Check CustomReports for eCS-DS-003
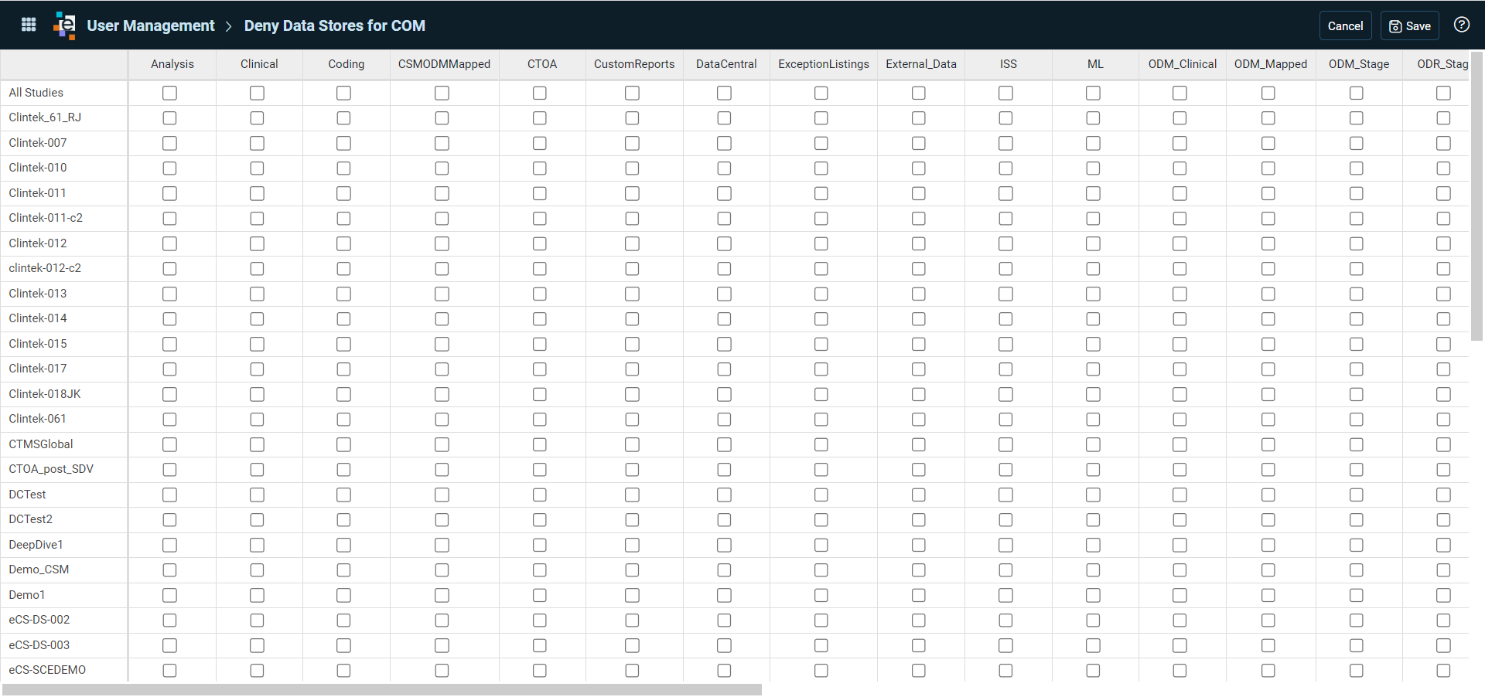The width and height of the screenshot is (1485, 697). (632, 645)
